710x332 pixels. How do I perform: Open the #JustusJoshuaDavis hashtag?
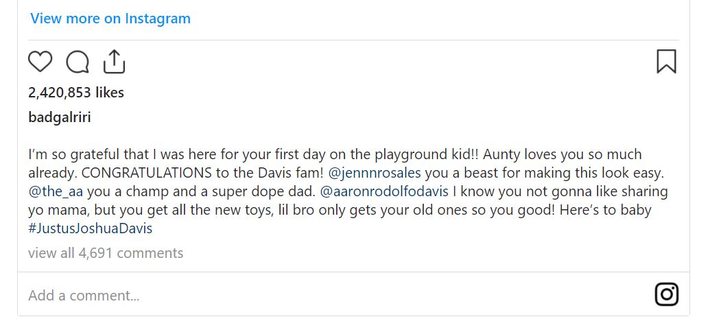[x=90, y=228]
